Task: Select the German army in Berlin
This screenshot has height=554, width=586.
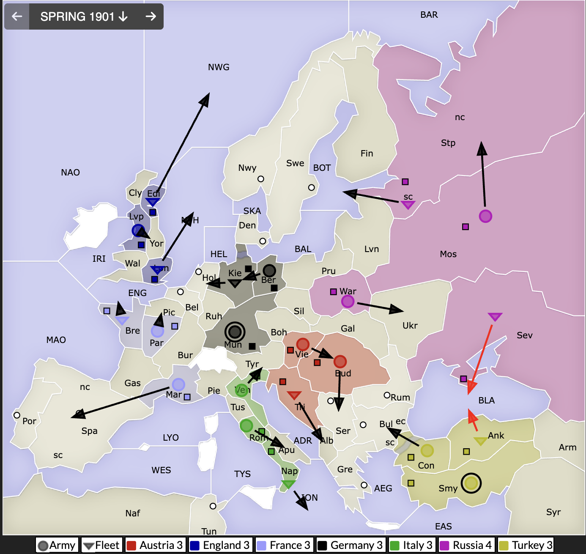Action: (269, 271)
